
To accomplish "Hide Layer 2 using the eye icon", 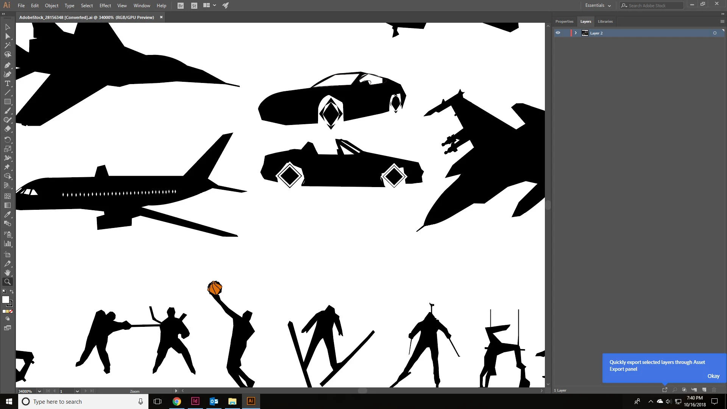I will tap(558, 33).
